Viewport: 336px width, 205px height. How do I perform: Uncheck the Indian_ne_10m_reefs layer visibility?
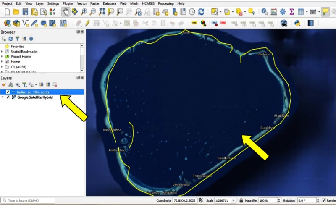click(x=8, y=92)
